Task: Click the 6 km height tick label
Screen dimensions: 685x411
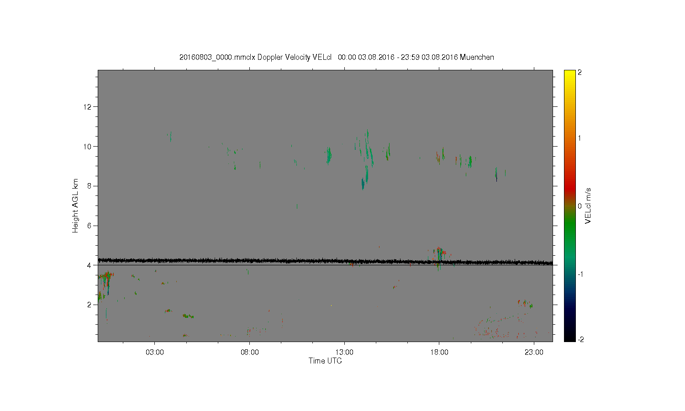Action: (90, 226)
